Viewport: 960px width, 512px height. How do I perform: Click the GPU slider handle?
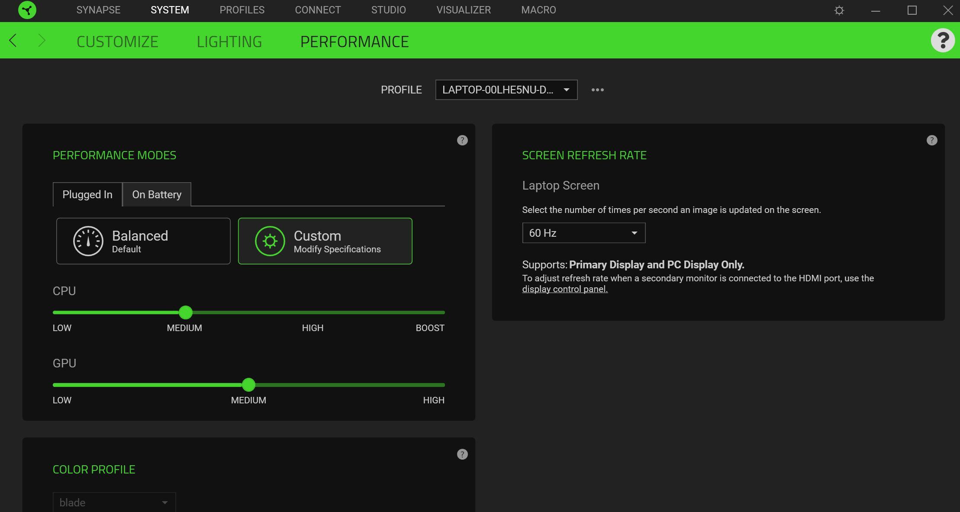pos(248,384)
